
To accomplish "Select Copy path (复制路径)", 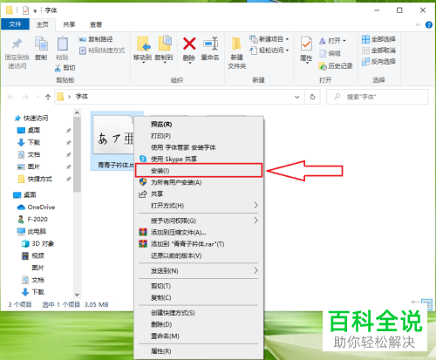I will [x=96, y=39].
